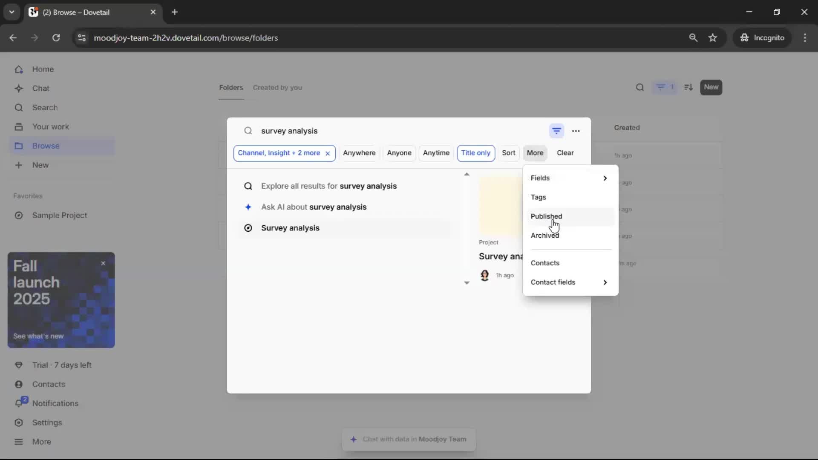Open the three-dot search options menu

[x=576, y=131]
